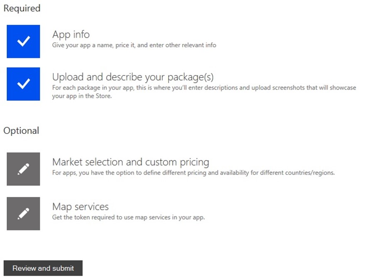Click the blue checkmark tile for Upload packages
The width and height of the screenshot is (373, 279).
click(x=23, y=84)
